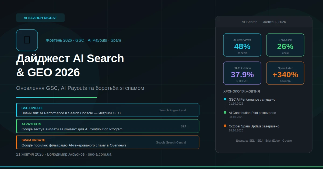This screenshot has height=169, width=323.
Task: Open the AI PAYOUTS news card
Action: [108, 126]
